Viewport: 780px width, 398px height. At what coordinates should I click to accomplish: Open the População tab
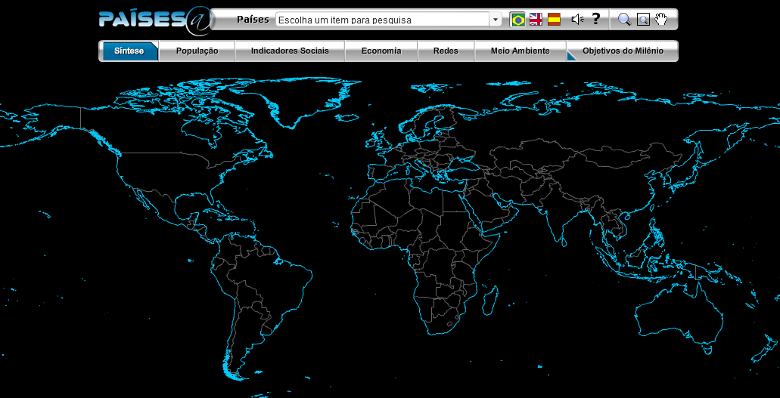point(197,51)
